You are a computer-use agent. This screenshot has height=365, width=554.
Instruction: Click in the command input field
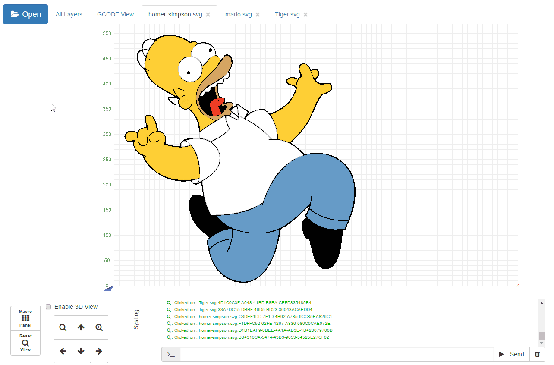pos(337,354)
